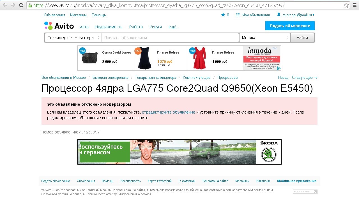Viewport: 359px width, 203px height.
Task: Click the Avito logo
Action: click(59, 26)
